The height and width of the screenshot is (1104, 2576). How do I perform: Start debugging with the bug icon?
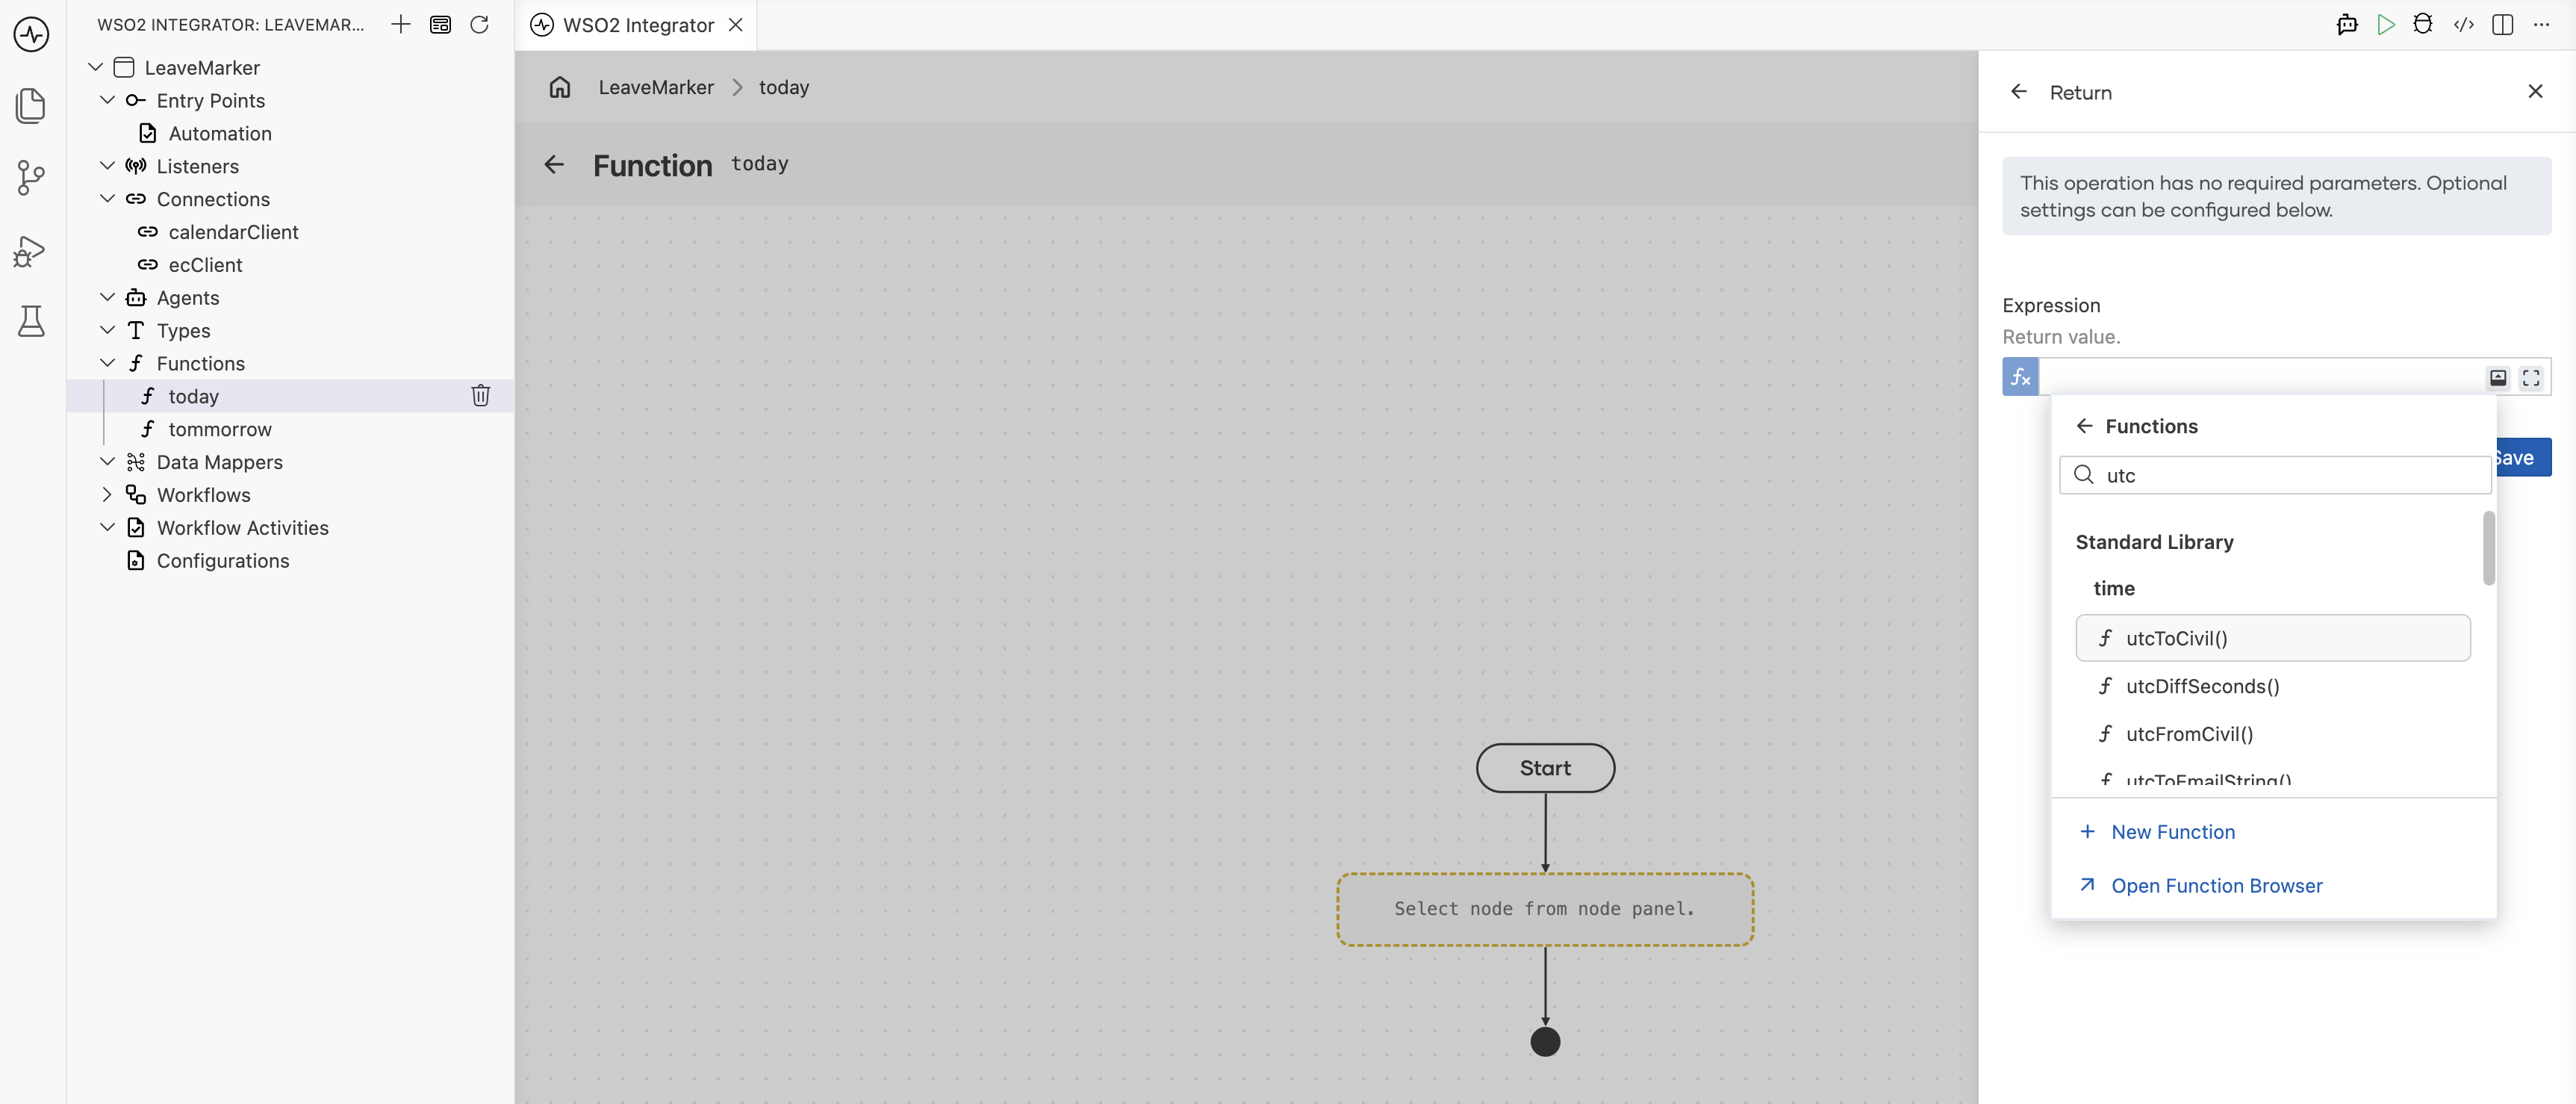[2422, 24]
